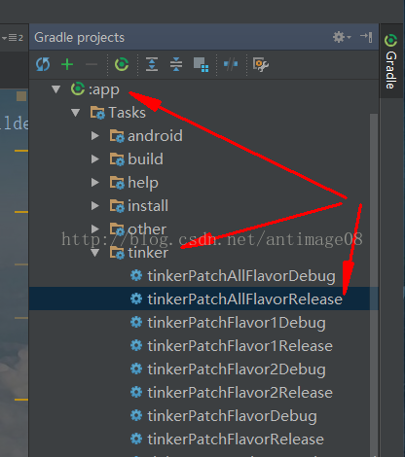Click gear icon of tinkerPatchFlavor2Release
This screenshot has width=405, height=457.
pyautogui.click(x=136, y=392)
